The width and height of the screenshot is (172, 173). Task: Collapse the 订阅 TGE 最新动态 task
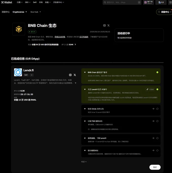pos(85,121)
